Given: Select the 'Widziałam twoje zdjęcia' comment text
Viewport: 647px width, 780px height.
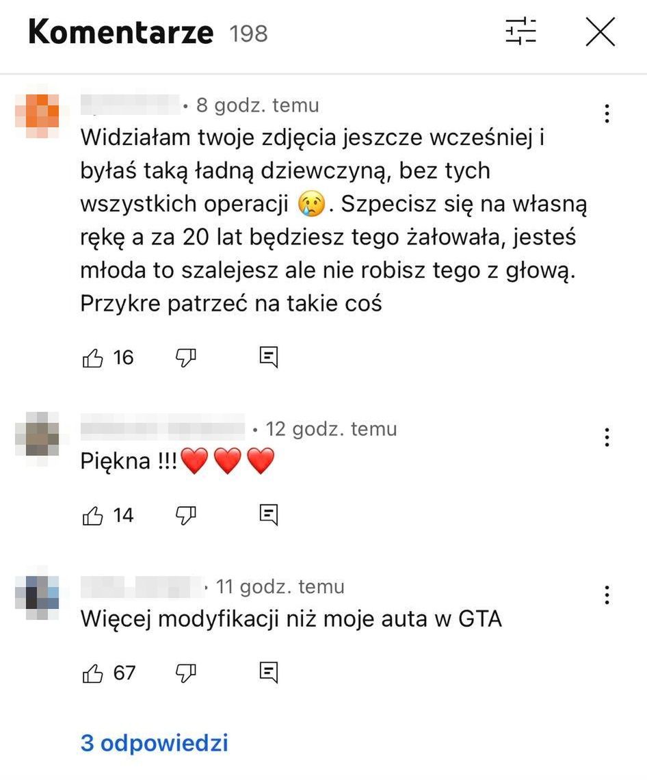Looking at the screenshot, I should (x=334, y=220).
